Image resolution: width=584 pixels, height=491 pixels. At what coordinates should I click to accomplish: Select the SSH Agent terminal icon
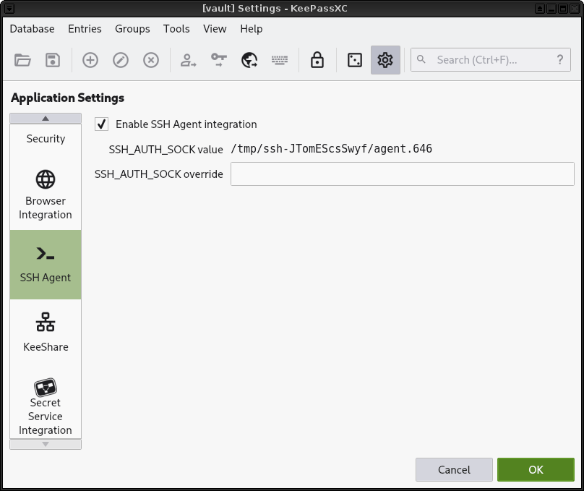coord(46,253)
